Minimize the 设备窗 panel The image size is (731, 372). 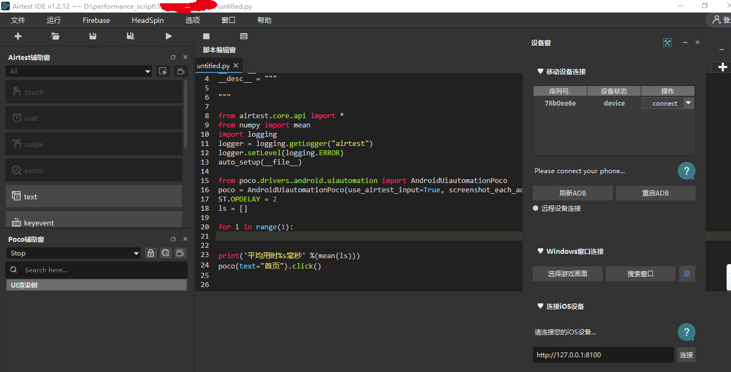click(x=685, y=42)
